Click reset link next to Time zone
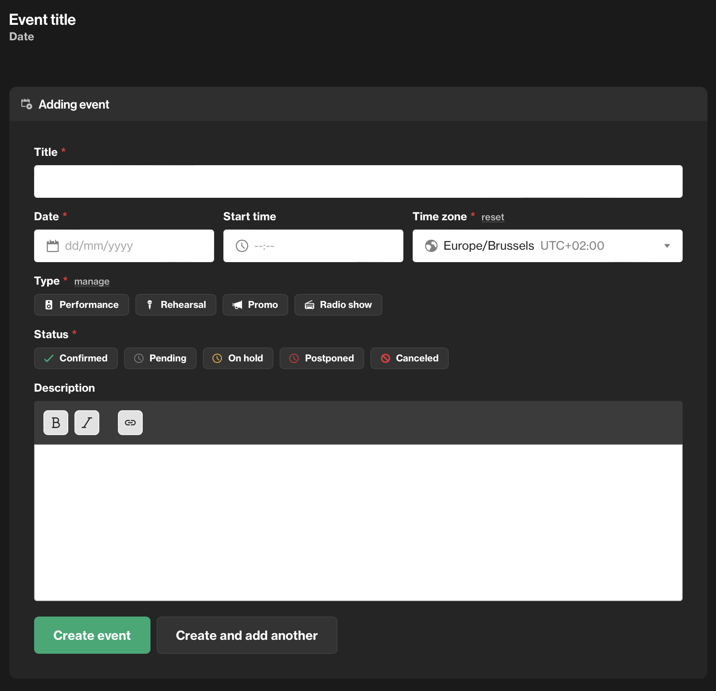This screenshot has width=716, height=691. [493, 217]
